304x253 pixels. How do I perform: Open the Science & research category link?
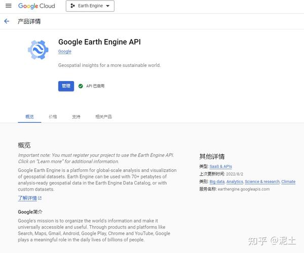tap(262, 182)
